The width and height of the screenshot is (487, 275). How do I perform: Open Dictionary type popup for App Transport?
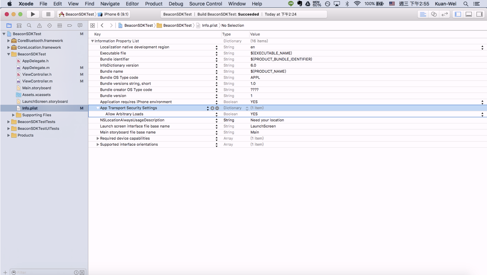coord(247,108)
